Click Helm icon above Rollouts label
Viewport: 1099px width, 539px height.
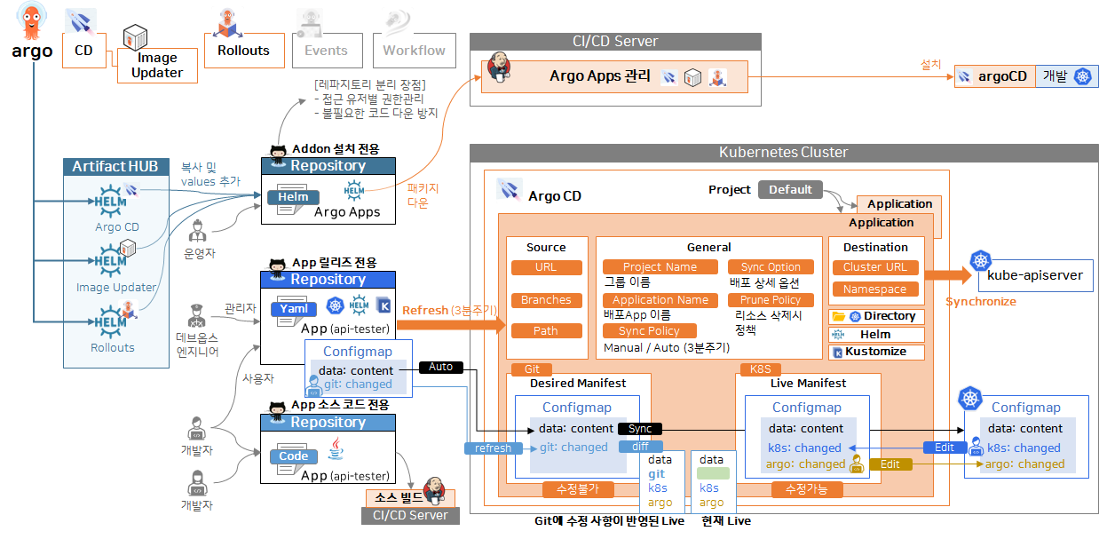(111, 321)
